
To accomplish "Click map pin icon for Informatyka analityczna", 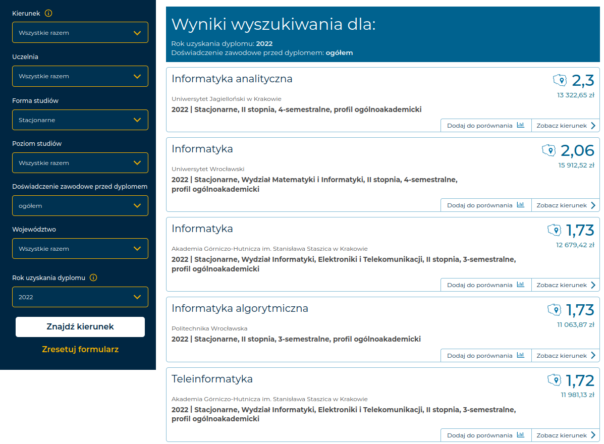I will point(559,80).
